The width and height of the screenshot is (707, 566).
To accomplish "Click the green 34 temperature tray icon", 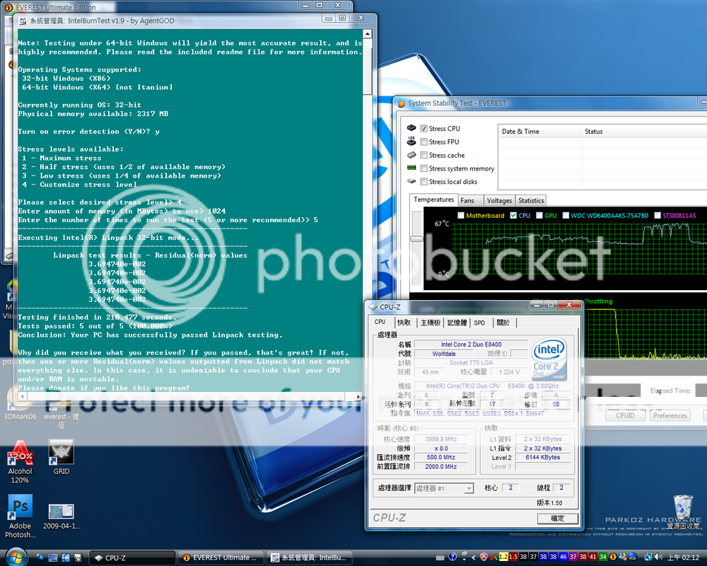I will point(603,557).
